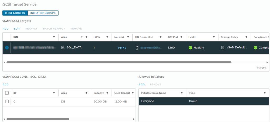Click the green Healthy status icon
Screen dimensions: 270x122
click(190, 48)
